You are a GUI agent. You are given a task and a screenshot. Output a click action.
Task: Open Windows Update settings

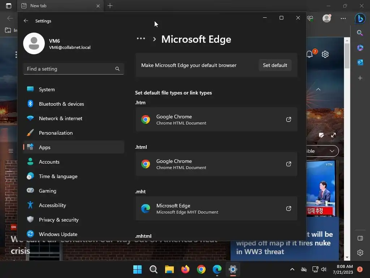(73, 234)
